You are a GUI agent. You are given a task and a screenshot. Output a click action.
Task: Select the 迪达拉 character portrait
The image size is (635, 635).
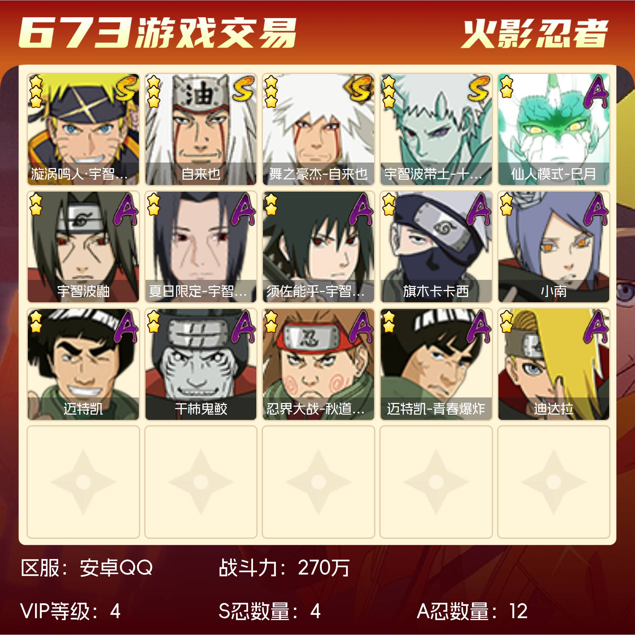point(554,364)
